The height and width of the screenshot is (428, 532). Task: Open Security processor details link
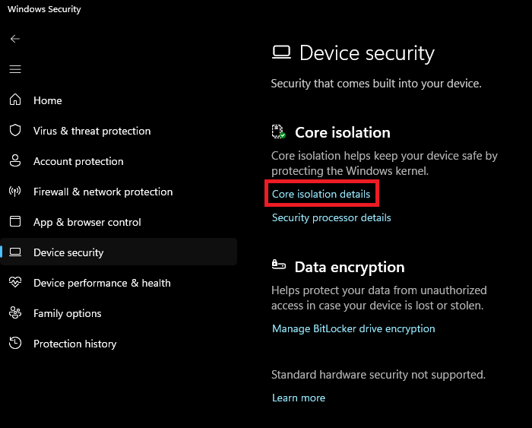(331, 217)
